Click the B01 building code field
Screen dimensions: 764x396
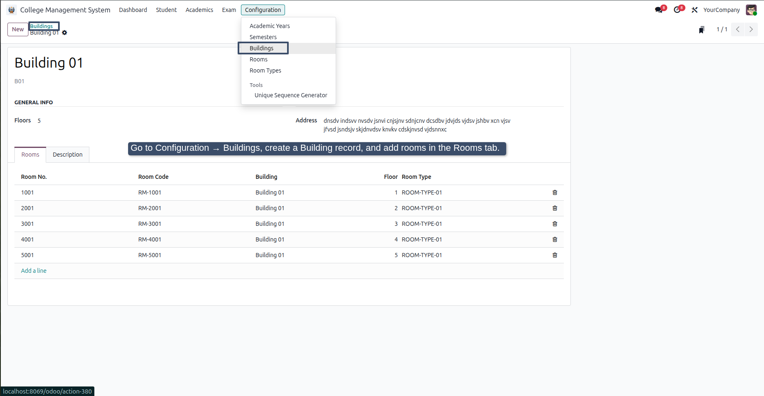coord(19,81)
